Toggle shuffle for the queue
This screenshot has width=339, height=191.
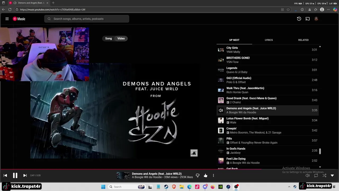coord(324,175)
